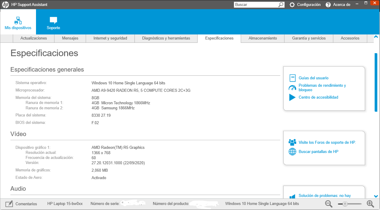
Task: Click the Acerca de question mark icon
Action: (x=328, y=5)
